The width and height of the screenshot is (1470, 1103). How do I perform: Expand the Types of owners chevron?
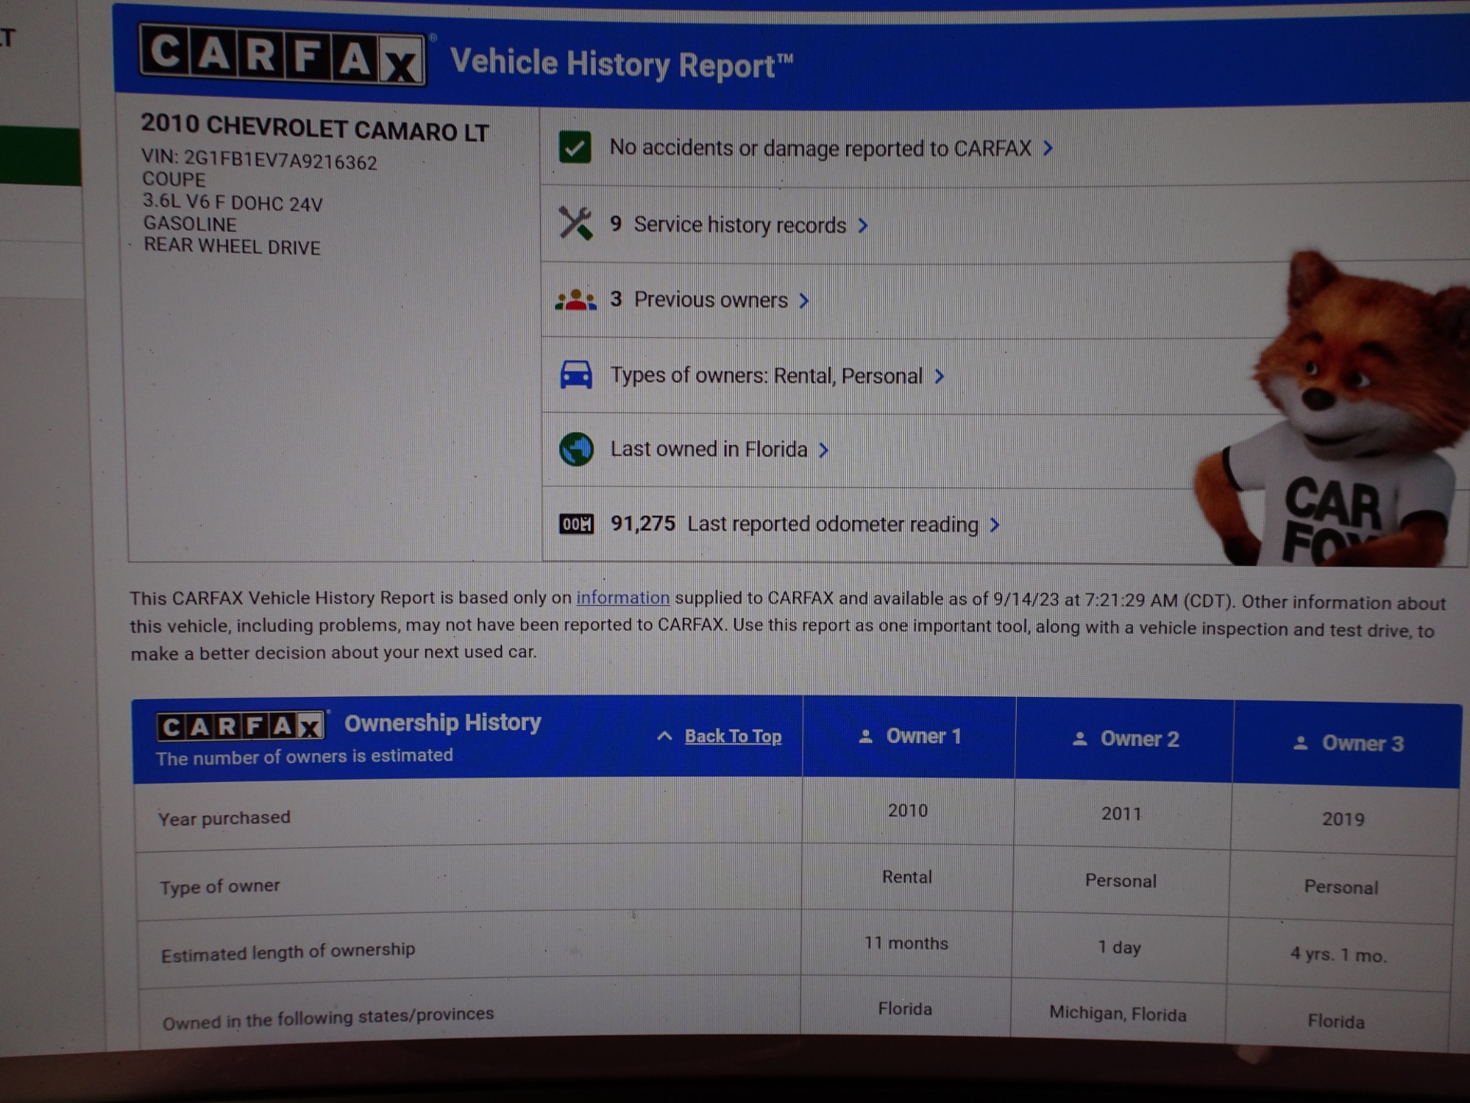click(939, 376)
